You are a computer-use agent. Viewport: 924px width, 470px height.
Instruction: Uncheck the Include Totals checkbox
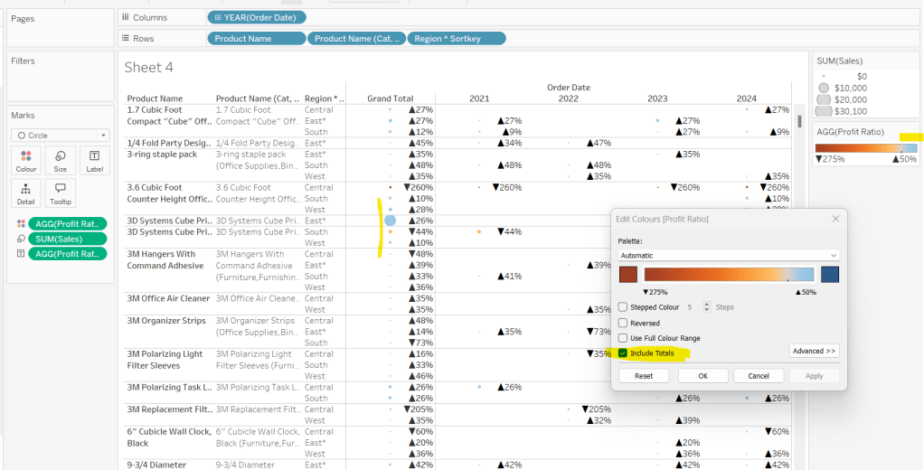pos(623,352)
